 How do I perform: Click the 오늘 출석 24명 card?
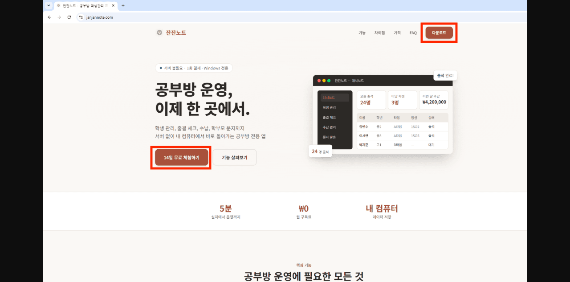click(371, 100)
